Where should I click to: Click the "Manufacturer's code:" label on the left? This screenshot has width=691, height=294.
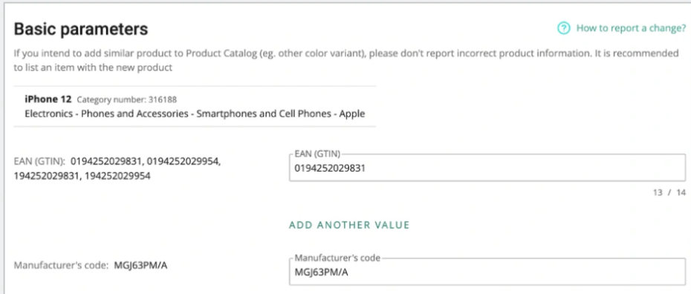pos(62,265)
